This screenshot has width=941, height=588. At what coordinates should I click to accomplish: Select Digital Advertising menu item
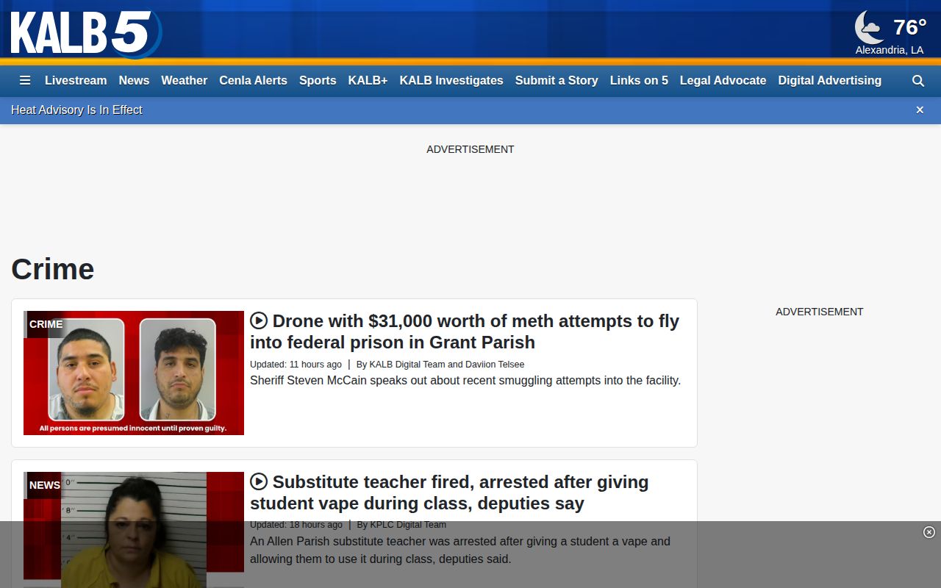(x=829, y=81)
